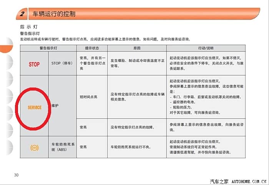Viewport: 269px width, 185px height.
Task: Select the active orange side tab
Action: click(7, 49)
